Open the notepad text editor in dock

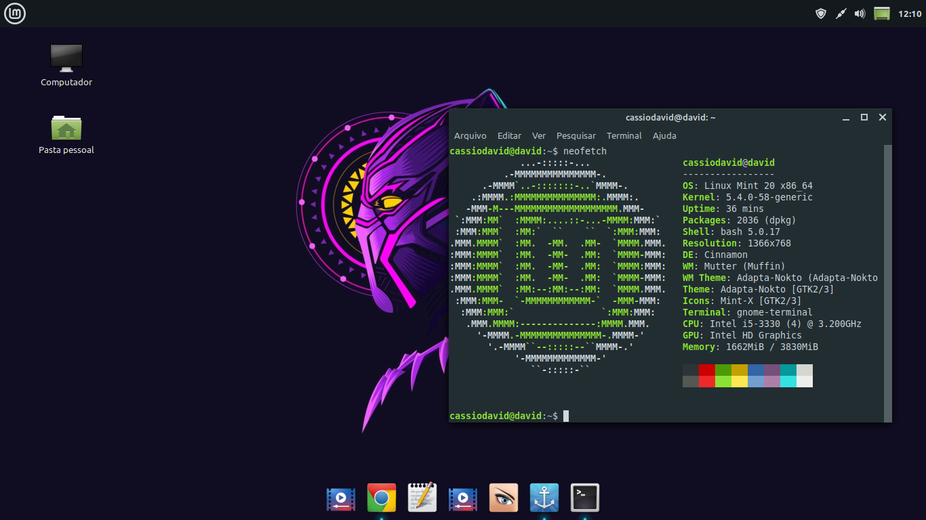(x=422, y=498)
